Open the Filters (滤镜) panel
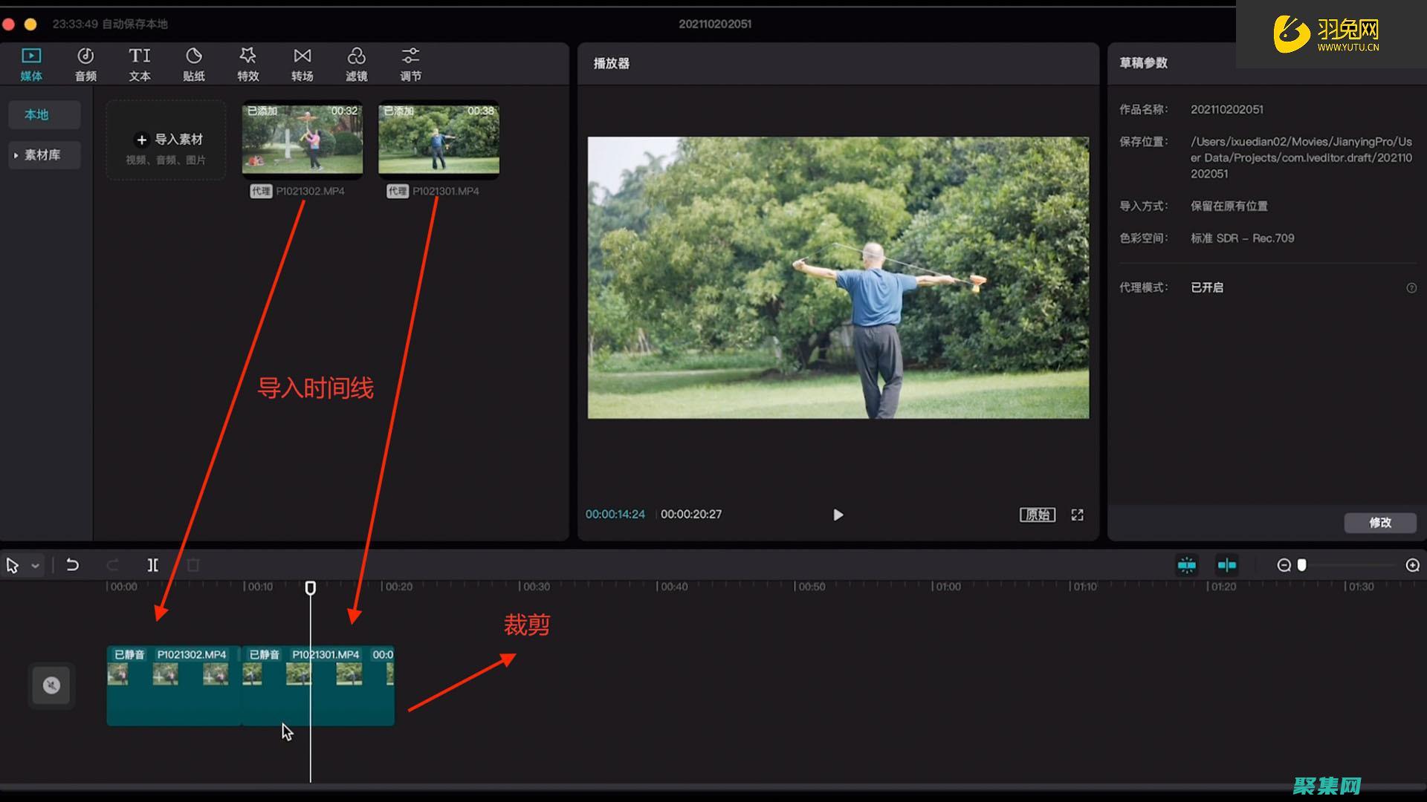The height and width of the screenshot is (802, 1427). pyautogui.click(x=356, y=64)
